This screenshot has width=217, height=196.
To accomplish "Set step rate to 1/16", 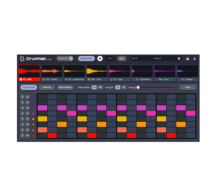I will [x=100, y=87].
